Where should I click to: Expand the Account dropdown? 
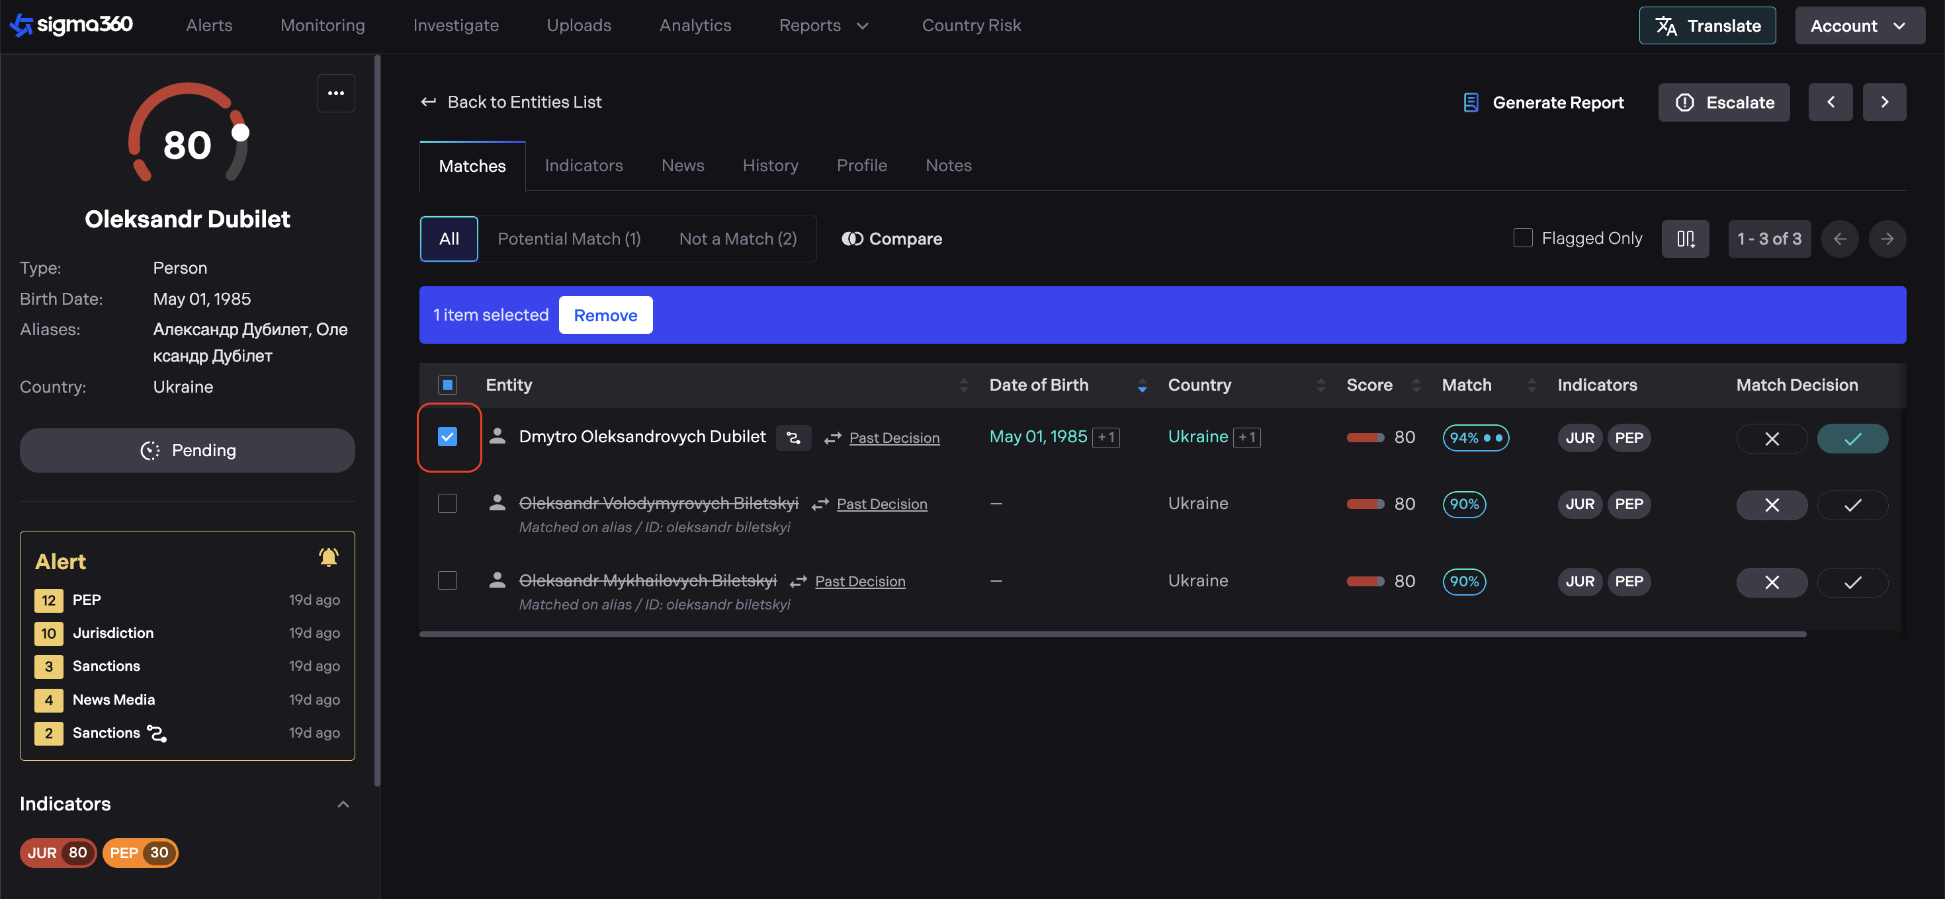[1858, 26]
